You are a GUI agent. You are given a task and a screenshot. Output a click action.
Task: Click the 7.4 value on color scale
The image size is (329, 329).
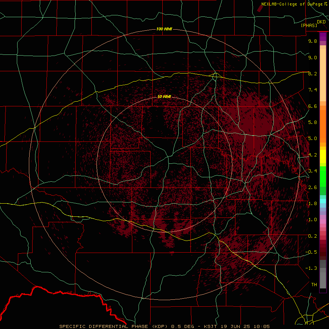tap(313, 90)
